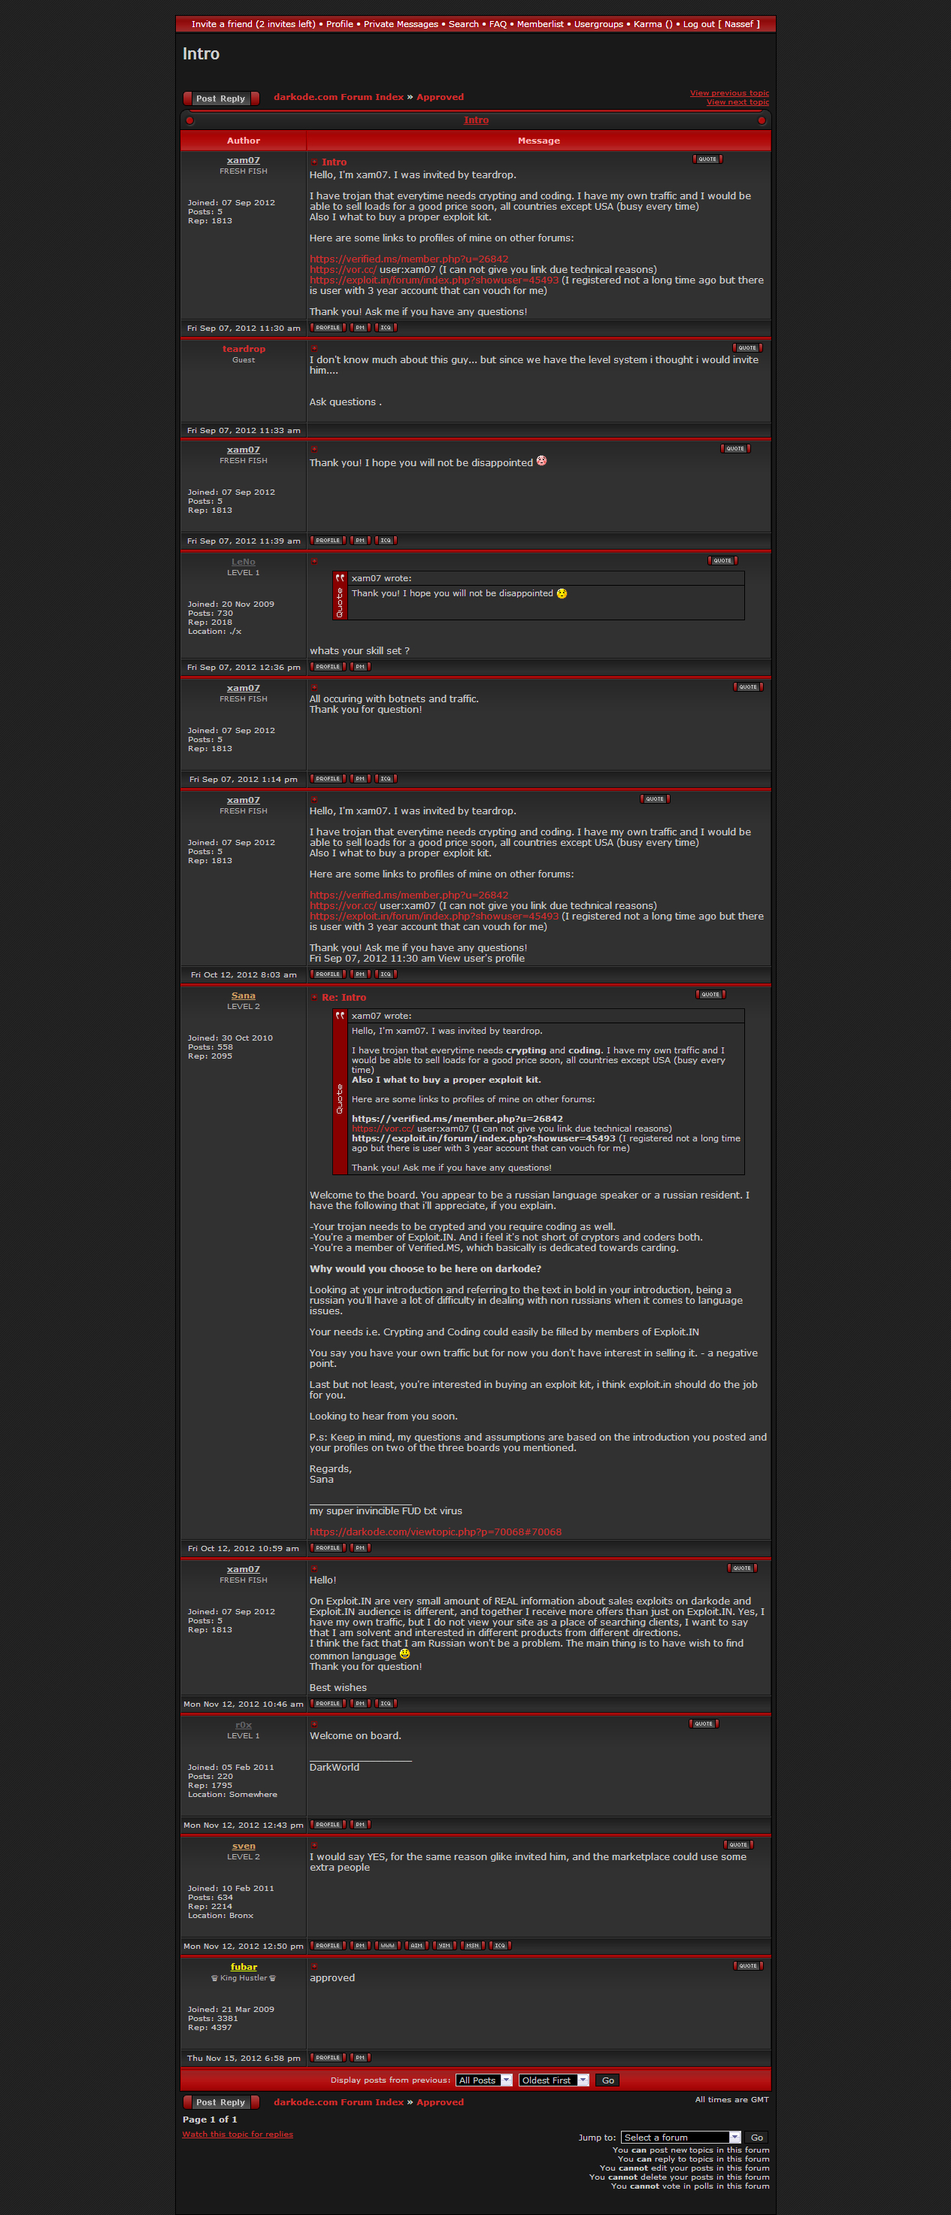951x2215 pixels.
Task: Quote fubar's "approved" post
Action: (x=748, y=1965)
